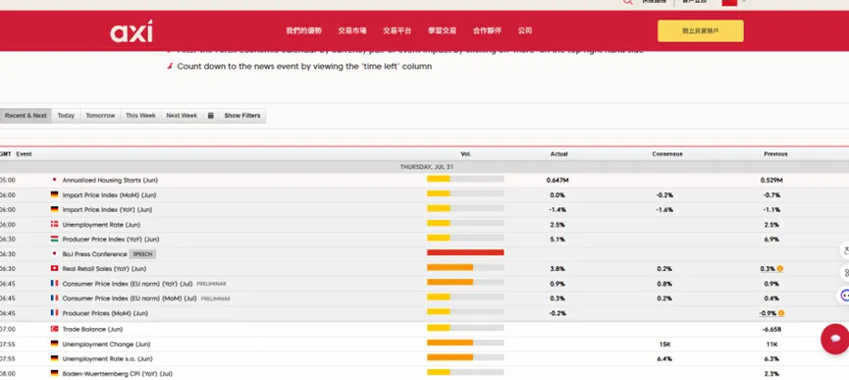Select the Recent & Next tab
This screenshot has height=380, width=849.
point(26,116)
